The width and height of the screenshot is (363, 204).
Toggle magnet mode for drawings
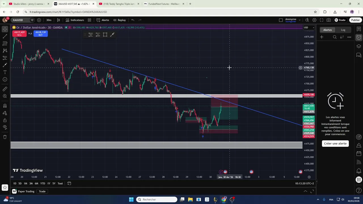(x=5, y=106)
